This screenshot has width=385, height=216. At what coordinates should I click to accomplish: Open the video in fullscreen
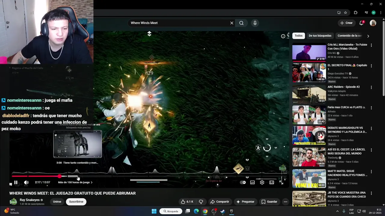(x=281, y=182)
